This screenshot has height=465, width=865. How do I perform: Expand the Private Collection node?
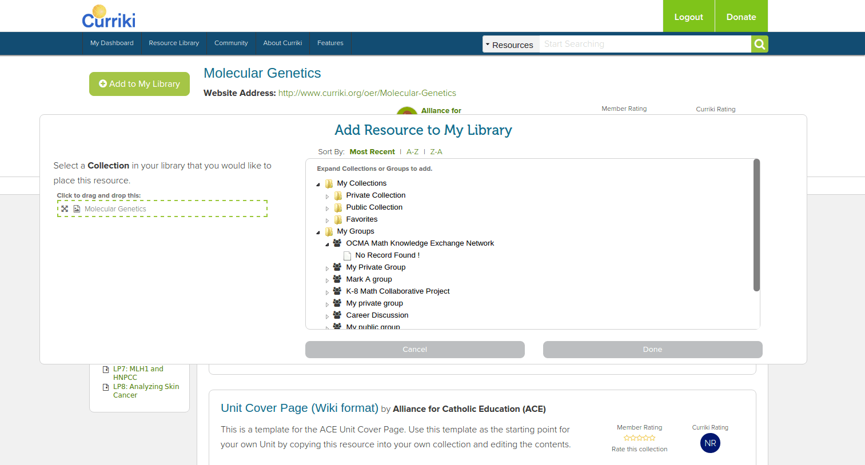click(x=328, y=197)
